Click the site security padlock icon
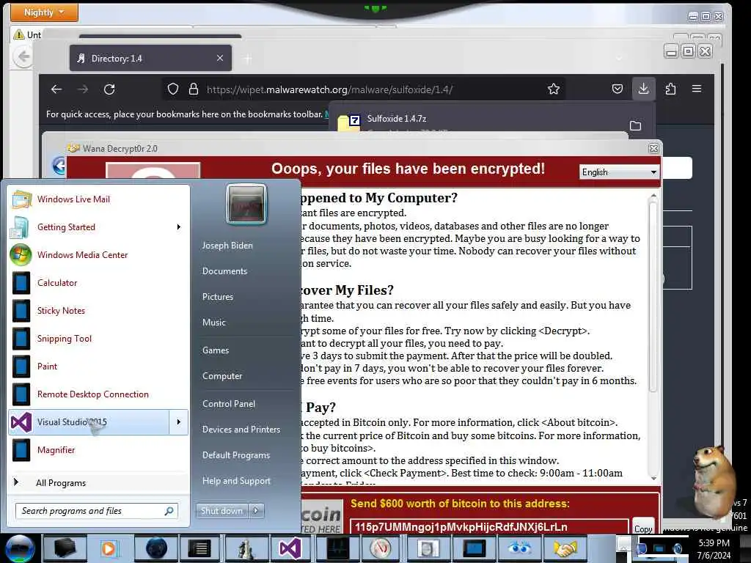 click(193, 89)
